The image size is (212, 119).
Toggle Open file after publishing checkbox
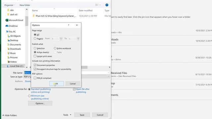pos(74,89)
